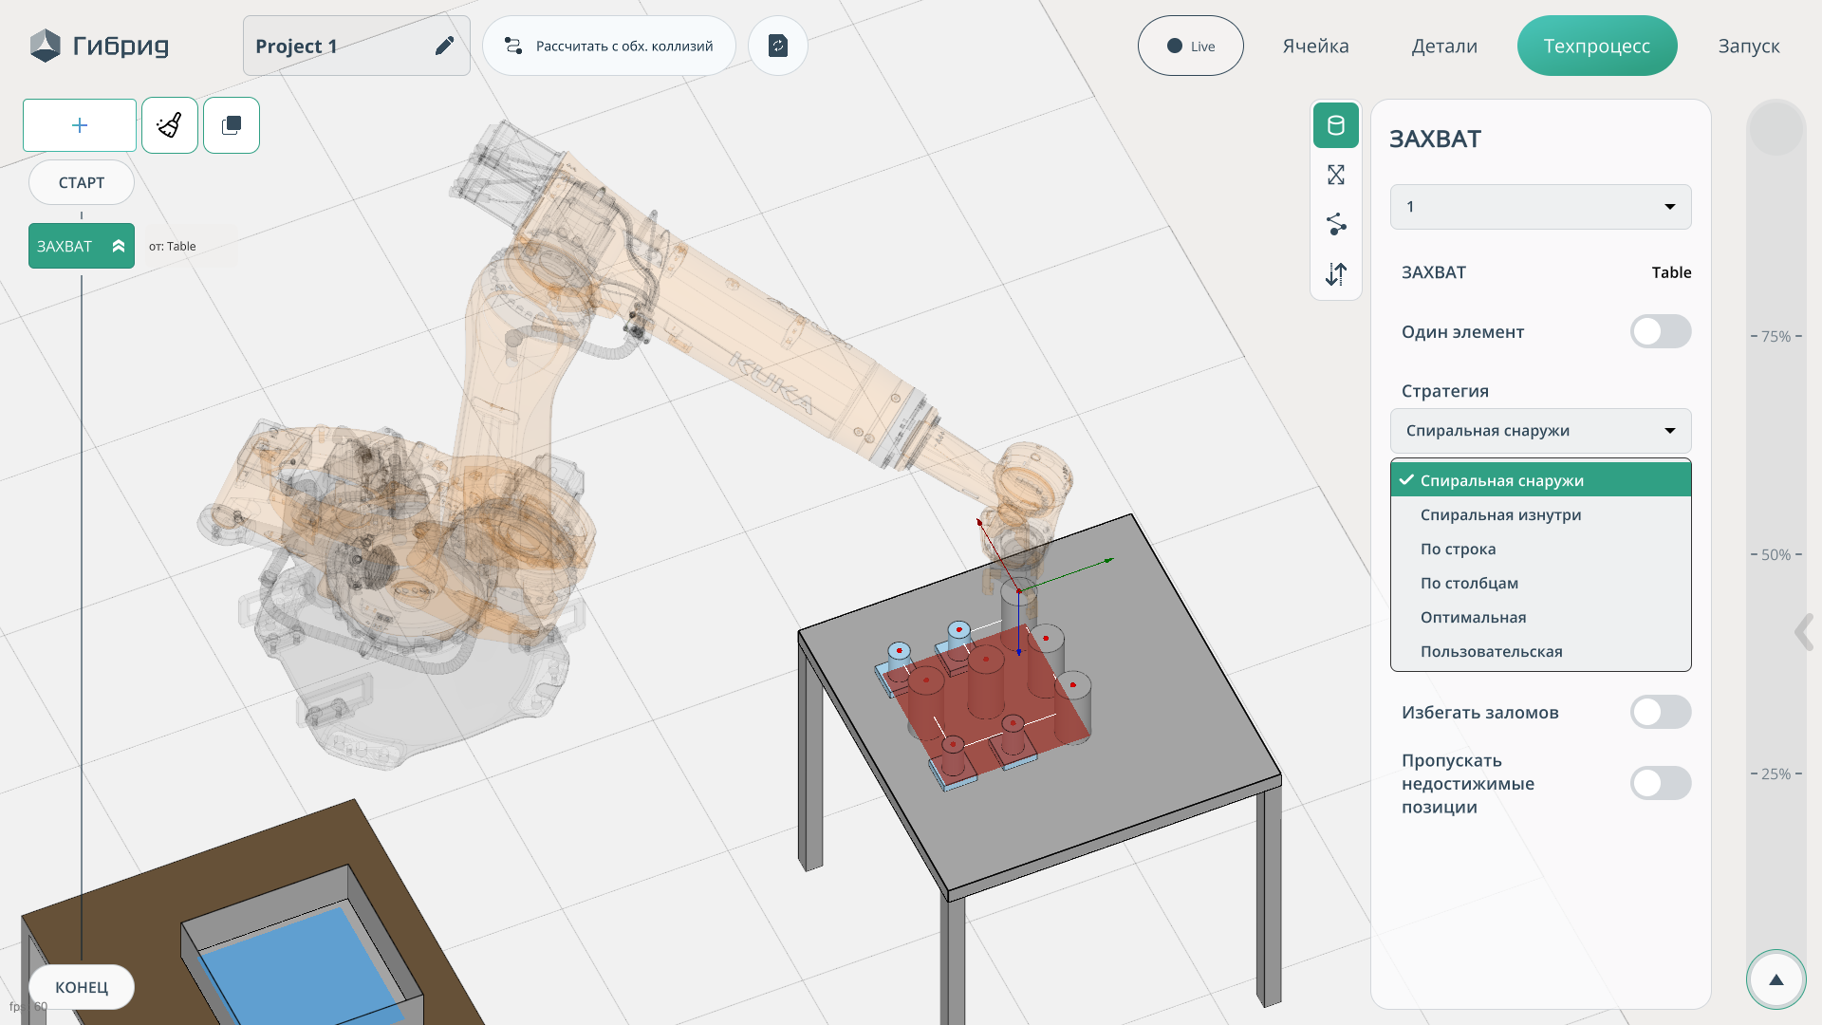
Task: Toggle Пропускать недостижимые позиции switch
Action: pyautogui.click(x=1660, y=784)
